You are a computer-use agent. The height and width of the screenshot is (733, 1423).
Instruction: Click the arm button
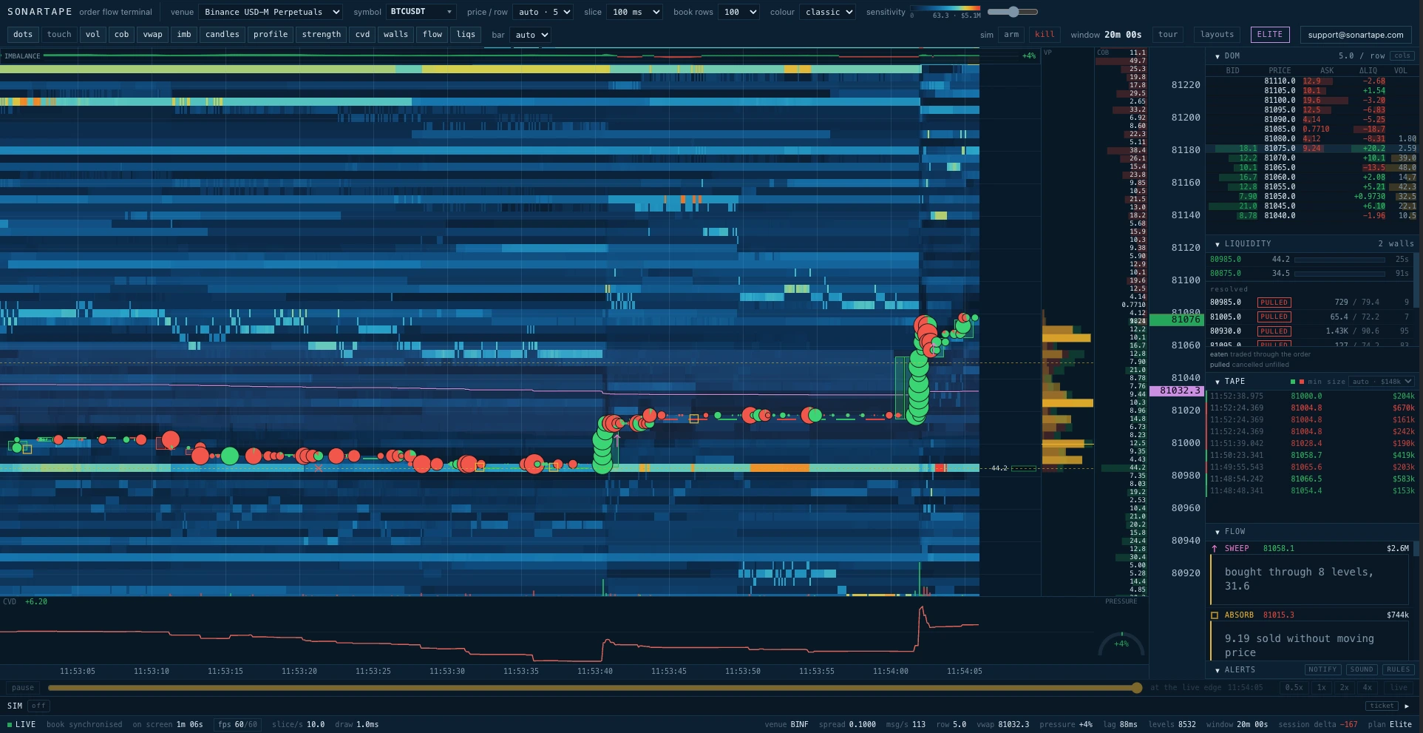[1011, 35]
